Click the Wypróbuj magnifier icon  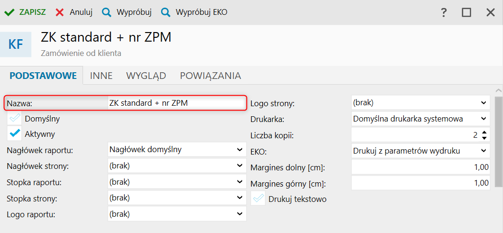click(106, 12)
